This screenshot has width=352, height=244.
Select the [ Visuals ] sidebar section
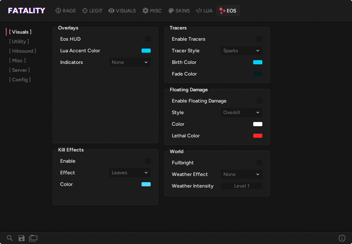click(20, 32)
